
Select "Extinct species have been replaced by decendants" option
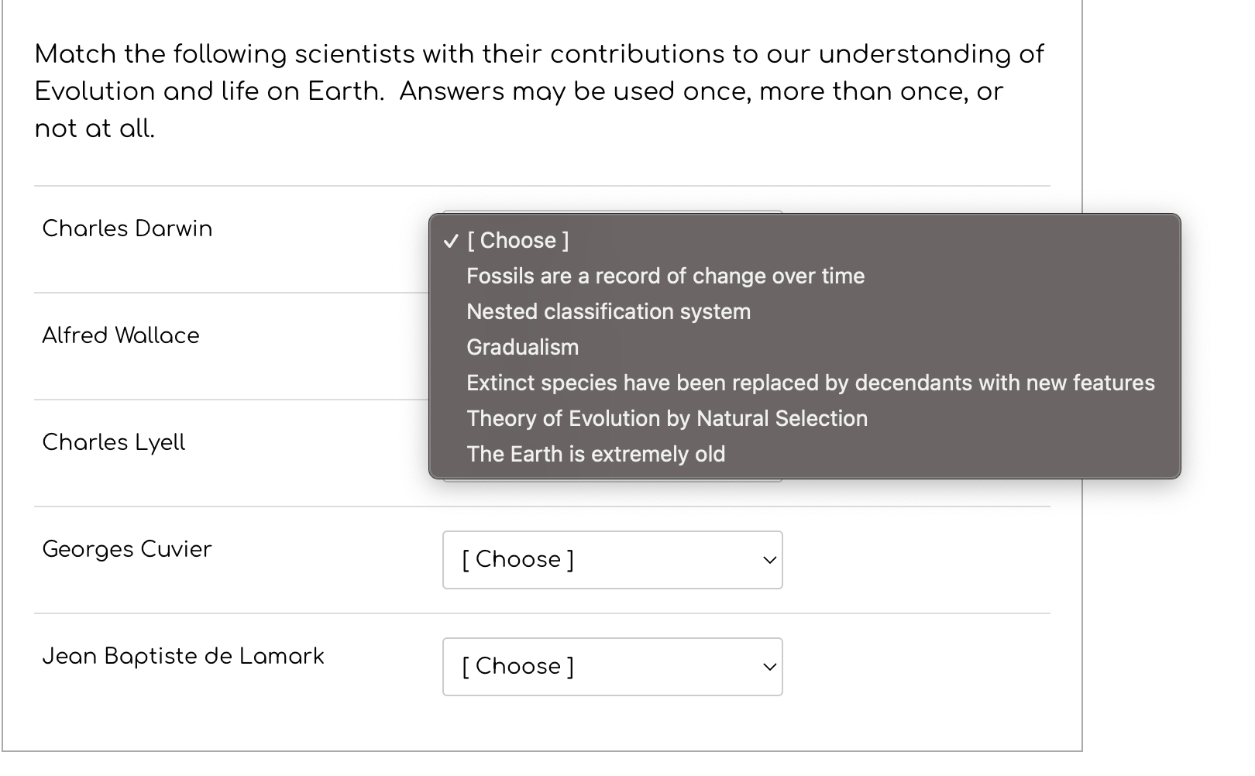point(810,383)
